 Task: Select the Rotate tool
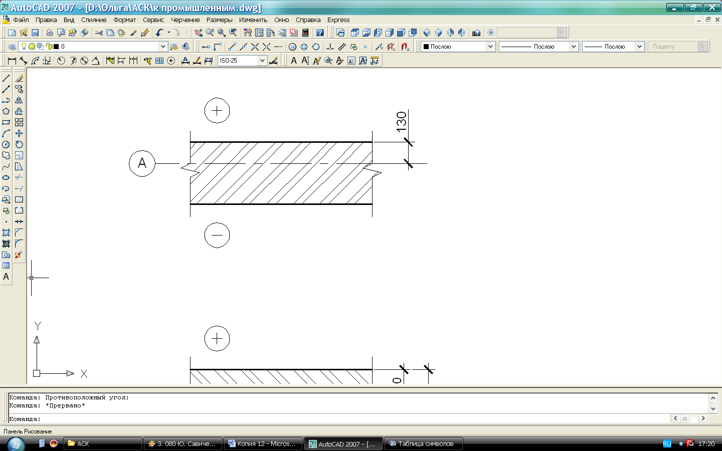tap(19, 144)
